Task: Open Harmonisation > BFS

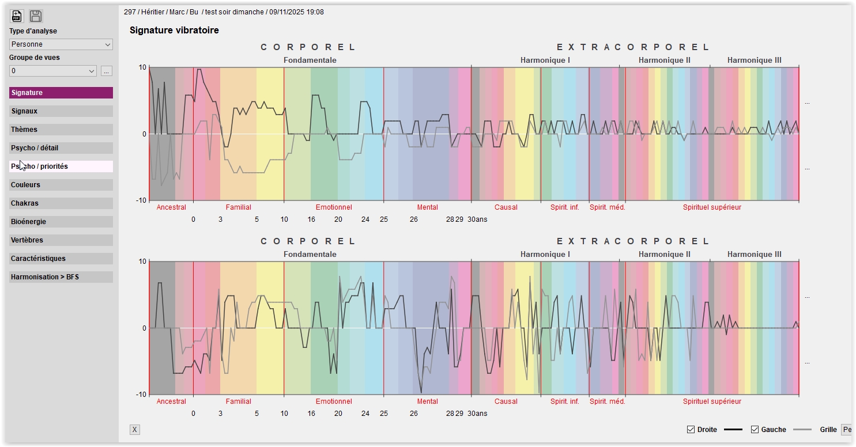Action: point(61,277)
